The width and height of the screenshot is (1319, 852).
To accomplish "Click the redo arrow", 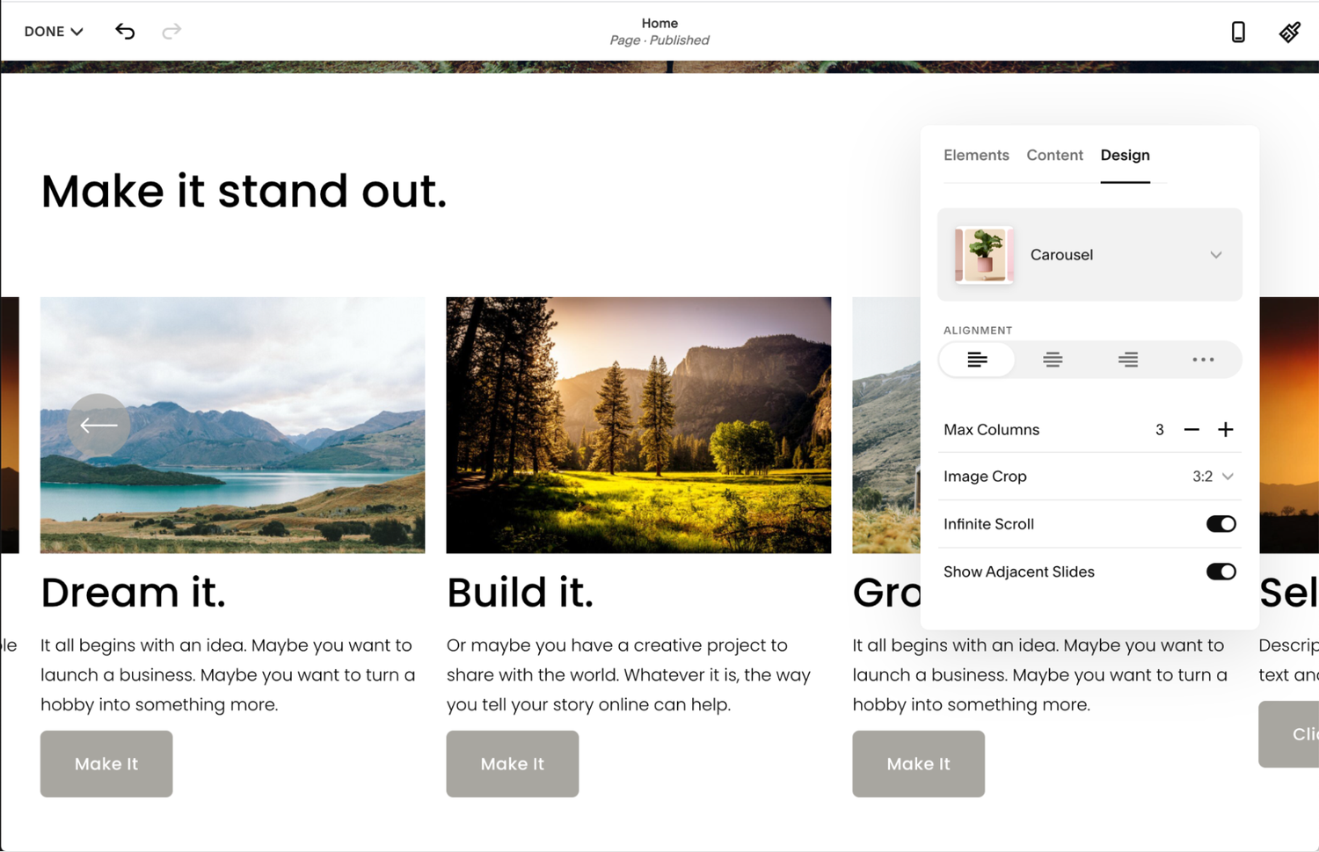I will click(171, 31).
